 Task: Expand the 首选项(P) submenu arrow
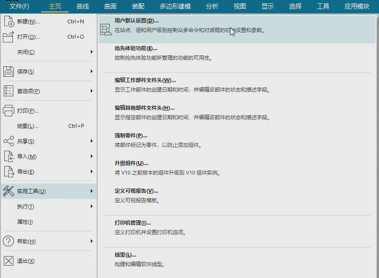[x=92, y=91]
